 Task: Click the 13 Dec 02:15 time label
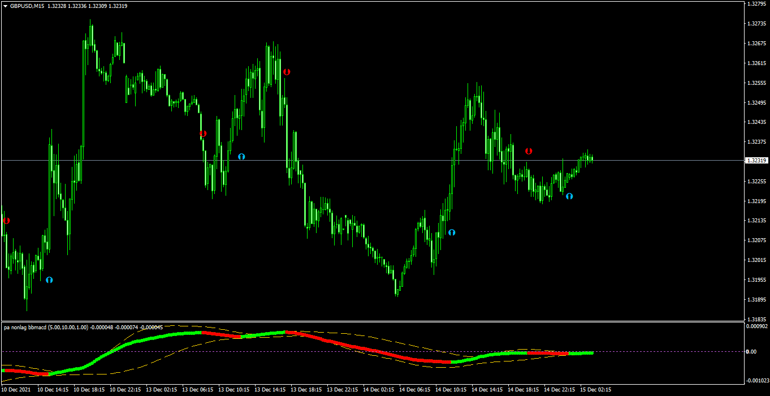coord(162,390)
